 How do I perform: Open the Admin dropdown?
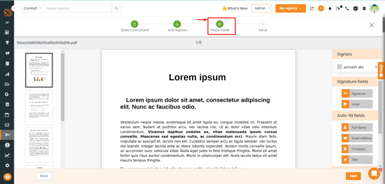[x=262, y=8]
